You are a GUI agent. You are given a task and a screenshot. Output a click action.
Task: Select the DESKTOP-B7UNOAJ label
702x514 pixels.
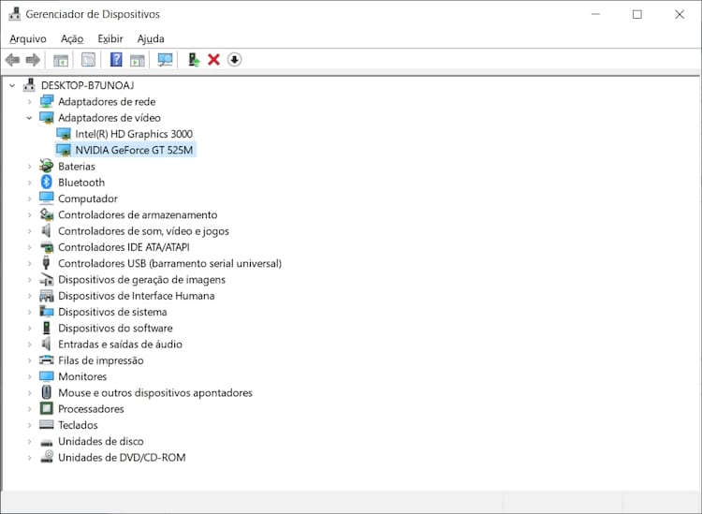tap(87, 85)
